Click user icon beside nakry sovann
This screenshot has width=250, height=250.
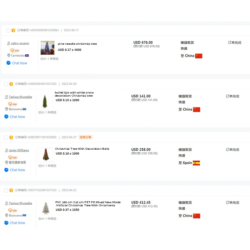(x=9, y=43)
